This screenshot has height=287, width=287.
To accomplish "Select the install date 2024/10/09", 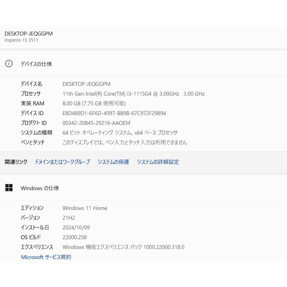I will (76, 227).
